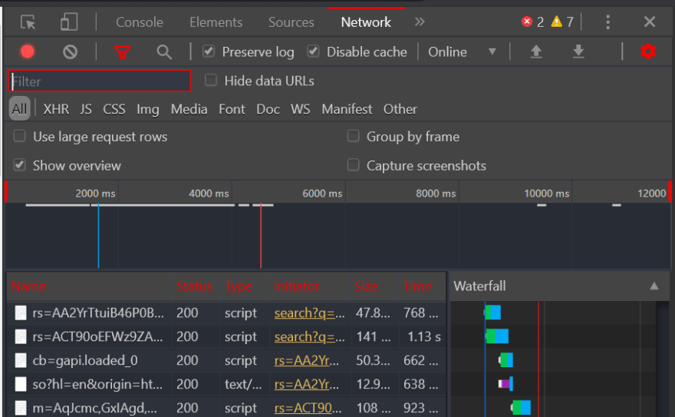Filter requests by CSS
Viewport: 675px width, 417px height.
point(114,109)
